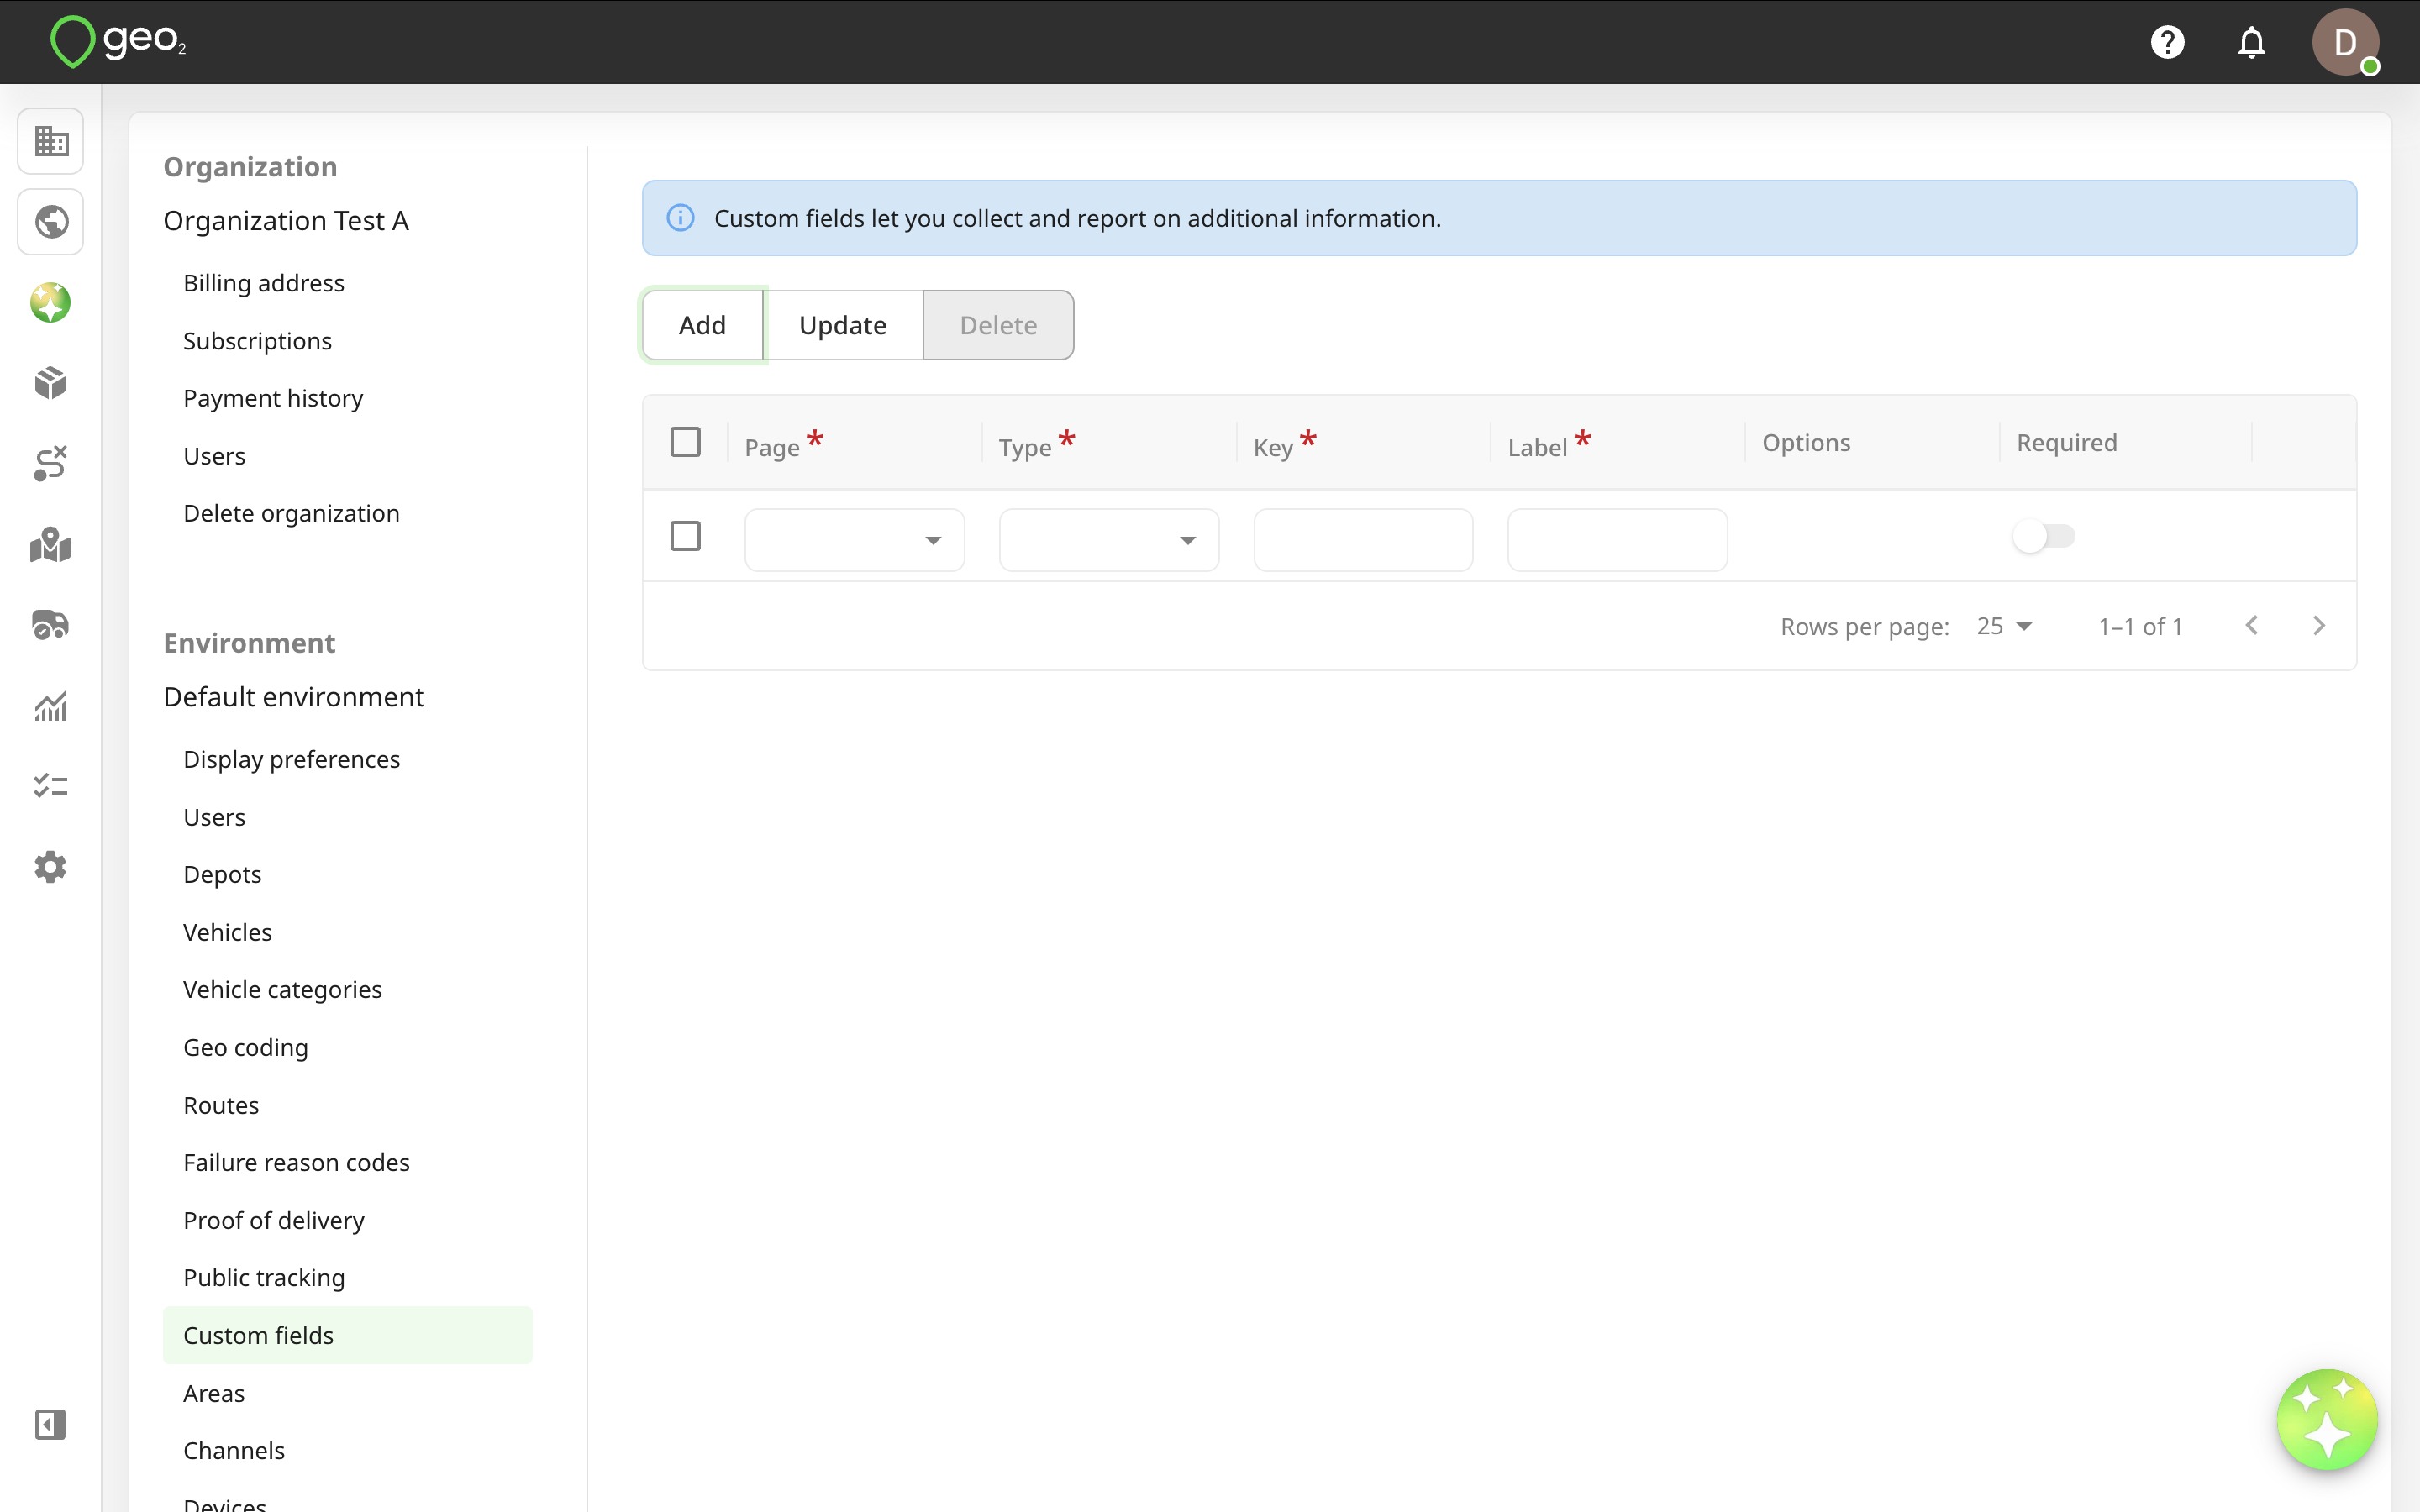
Task: Open Vehicle categories menu item
Action: coord(282,989)
